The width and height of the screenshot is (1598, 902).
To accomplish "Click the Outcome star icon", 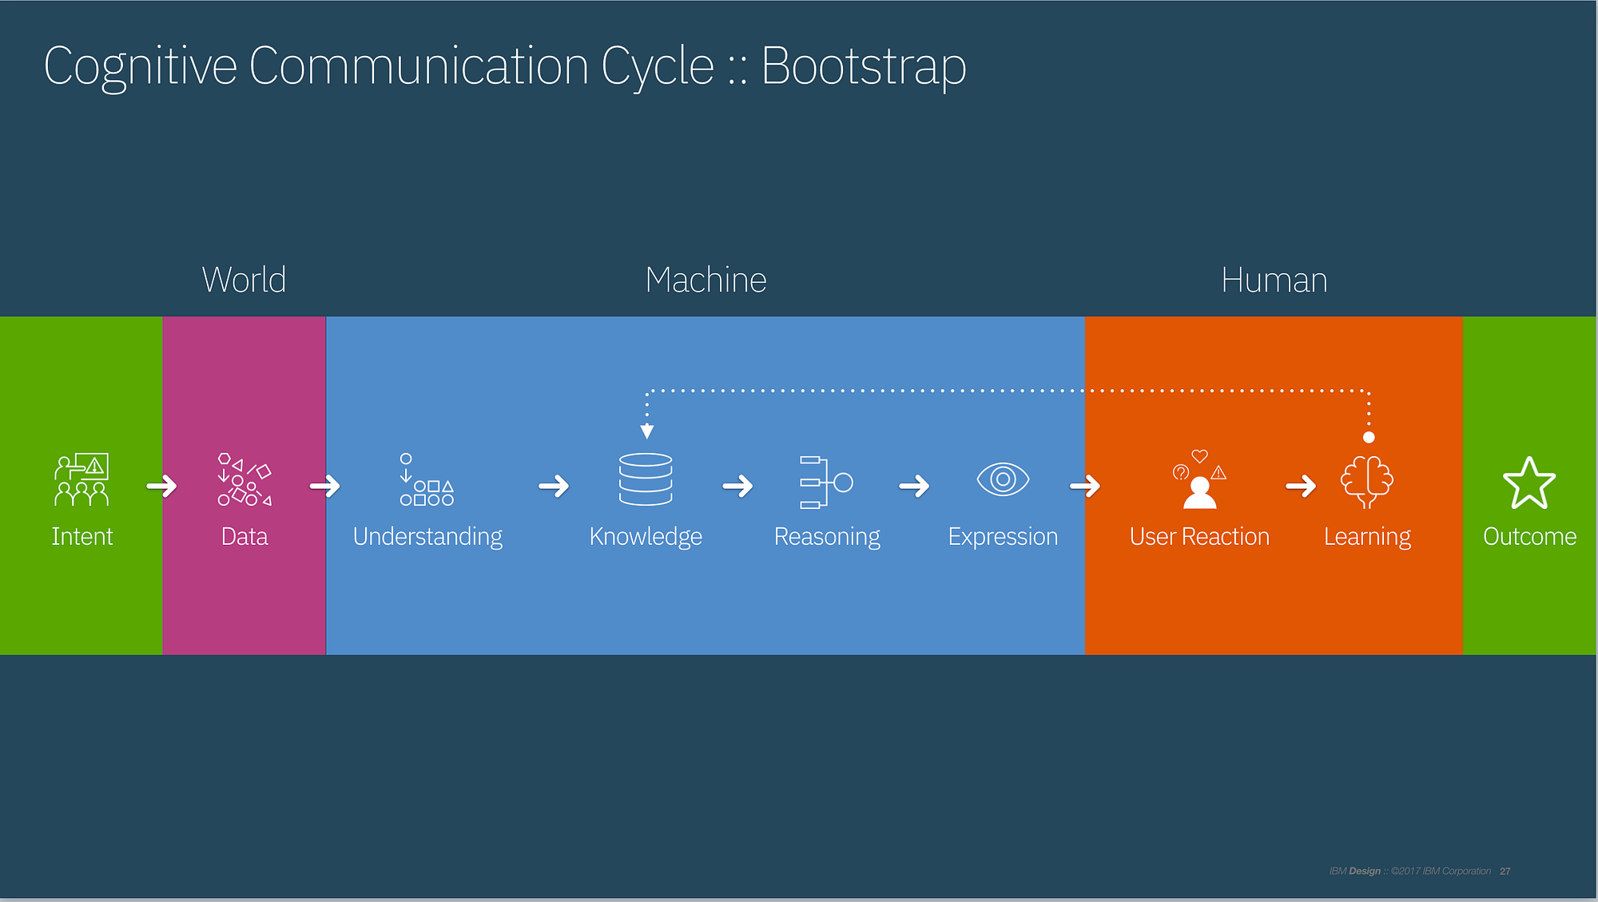I will (x=1529, y=483).
